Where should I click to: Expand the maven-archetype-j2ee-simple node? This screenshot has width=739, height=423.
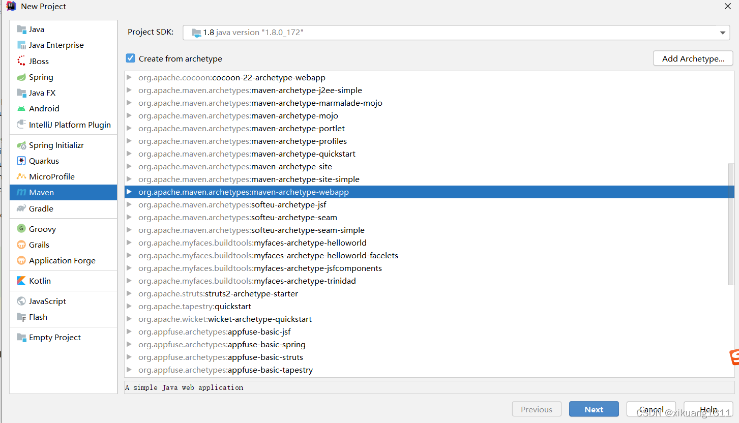[129, 90]
